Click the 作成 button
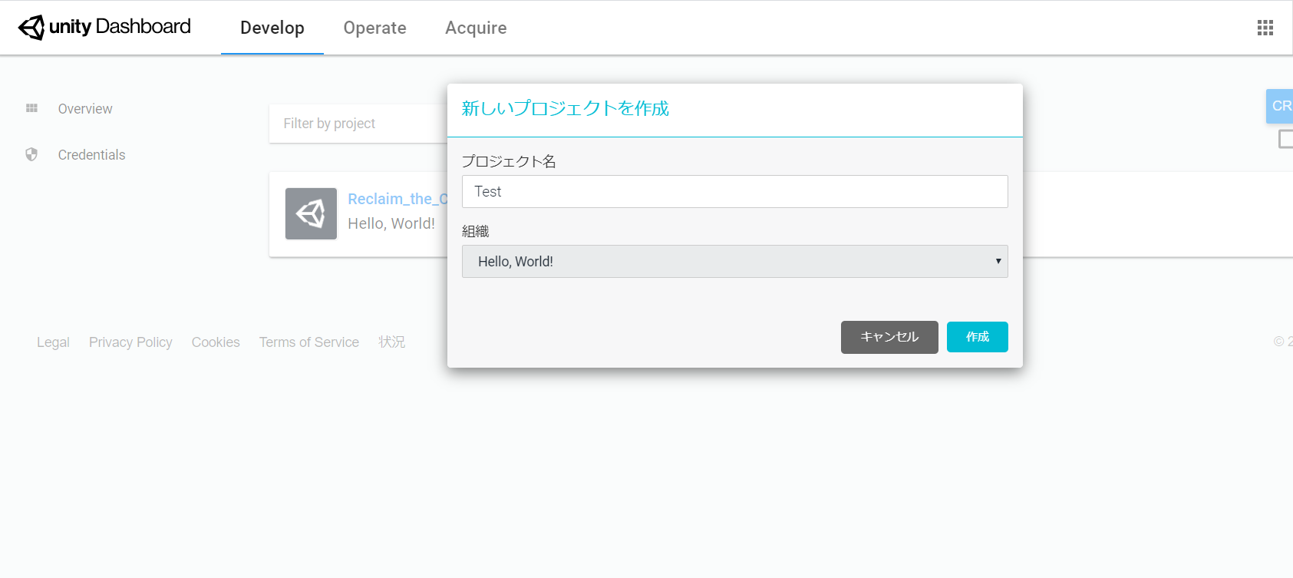The height and width of the screenshot is (578, 1293). click(x=977, y=337)
